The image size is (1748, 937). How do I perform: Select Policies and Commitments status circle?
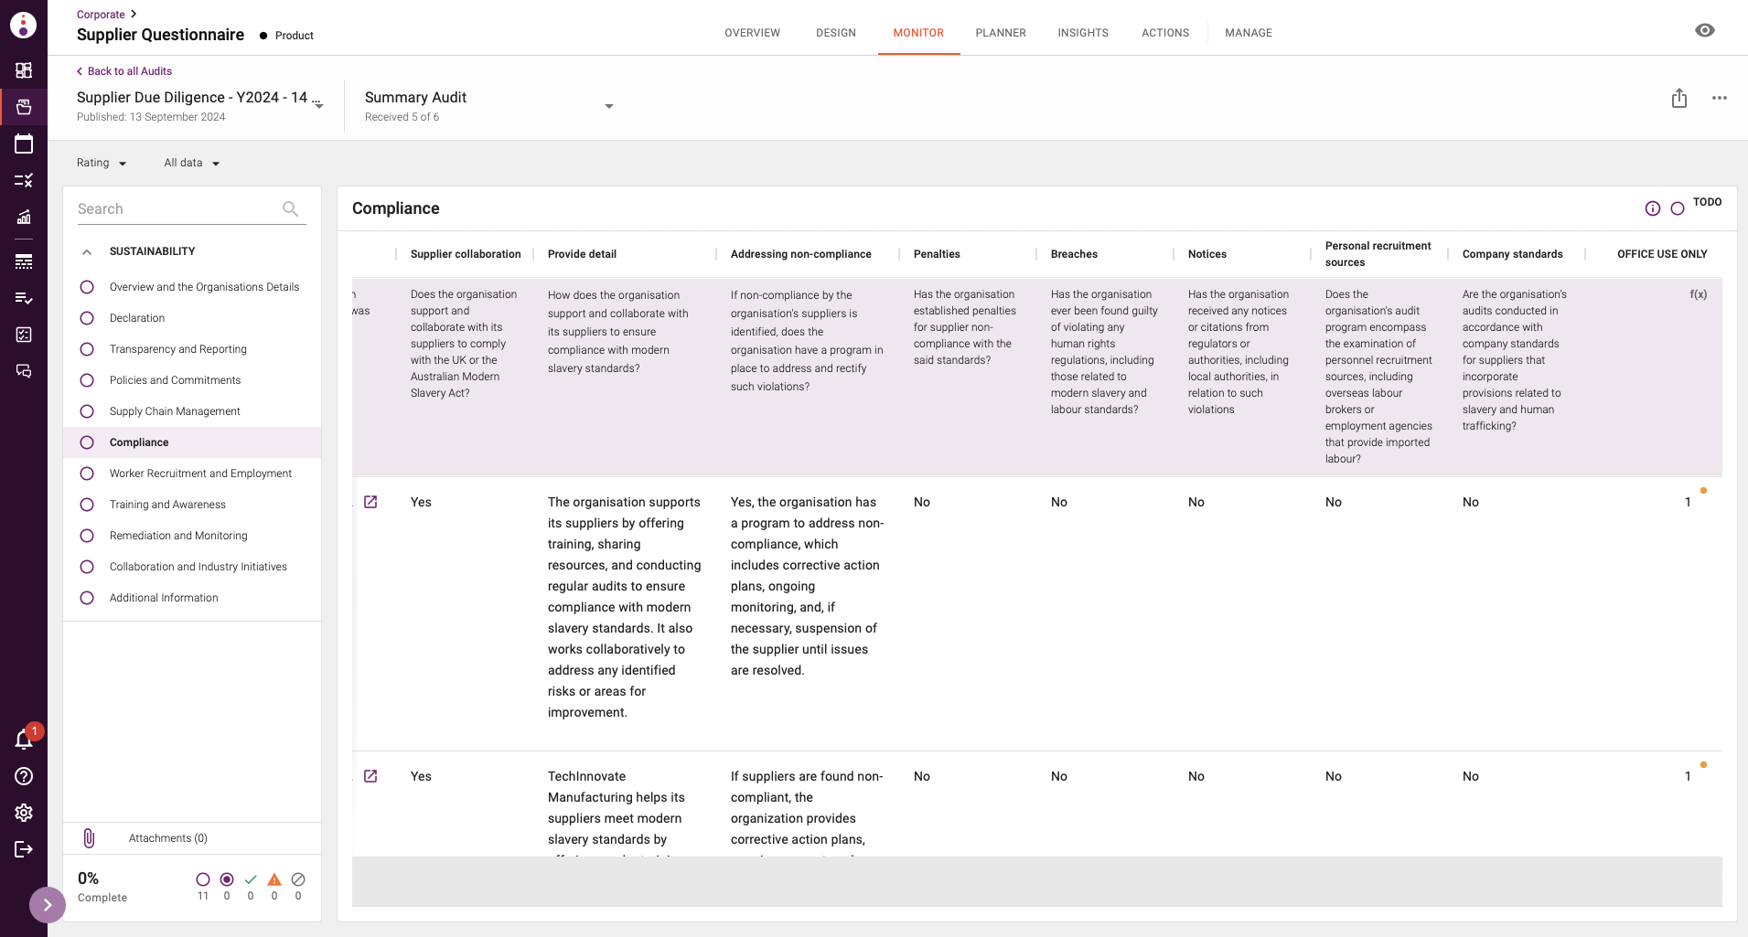(87, 380)
